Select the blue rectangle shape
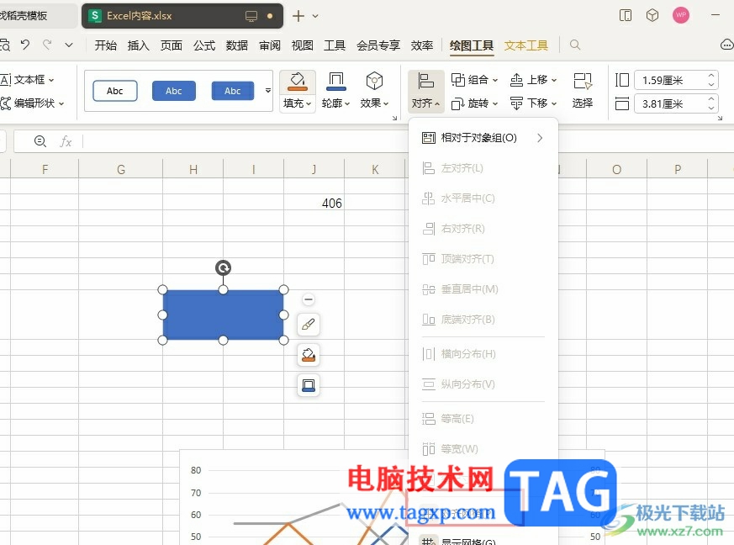The image size is (734, 545). [223, 315]
